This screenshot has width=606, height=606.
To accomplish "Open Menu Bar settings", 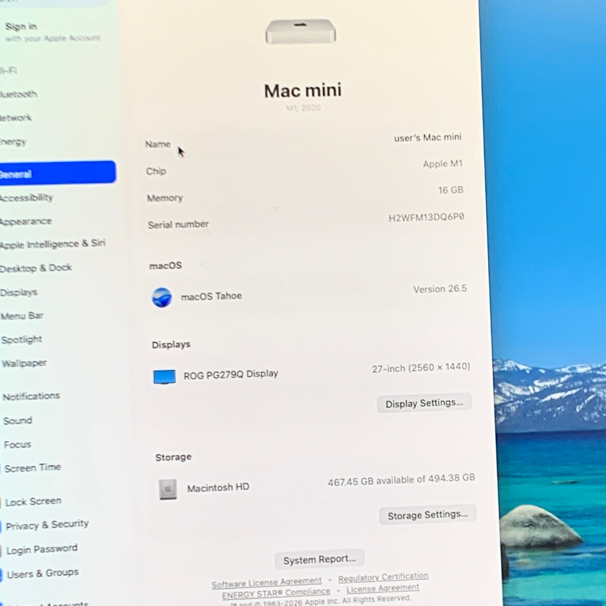I will pyautogui.click(x=22, y=316).
